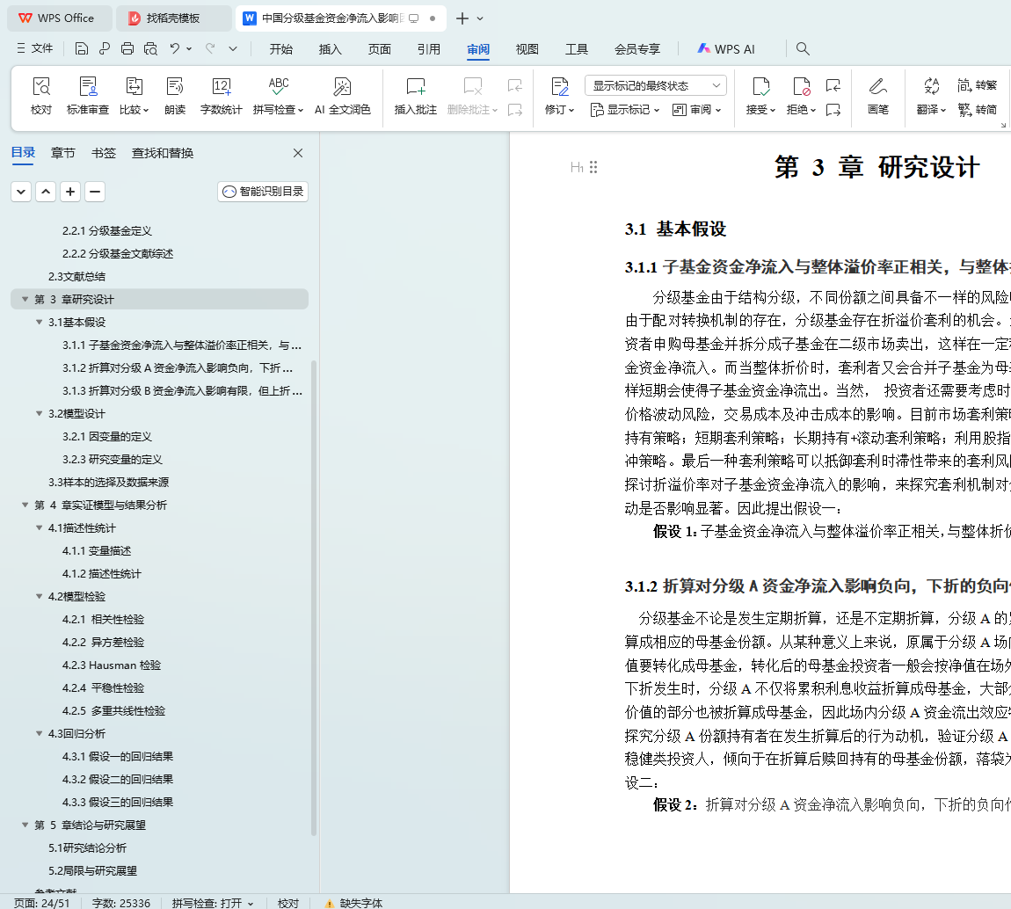
Task: Switch to the 视图 ribbon tab
Action: tap(527, 49)
